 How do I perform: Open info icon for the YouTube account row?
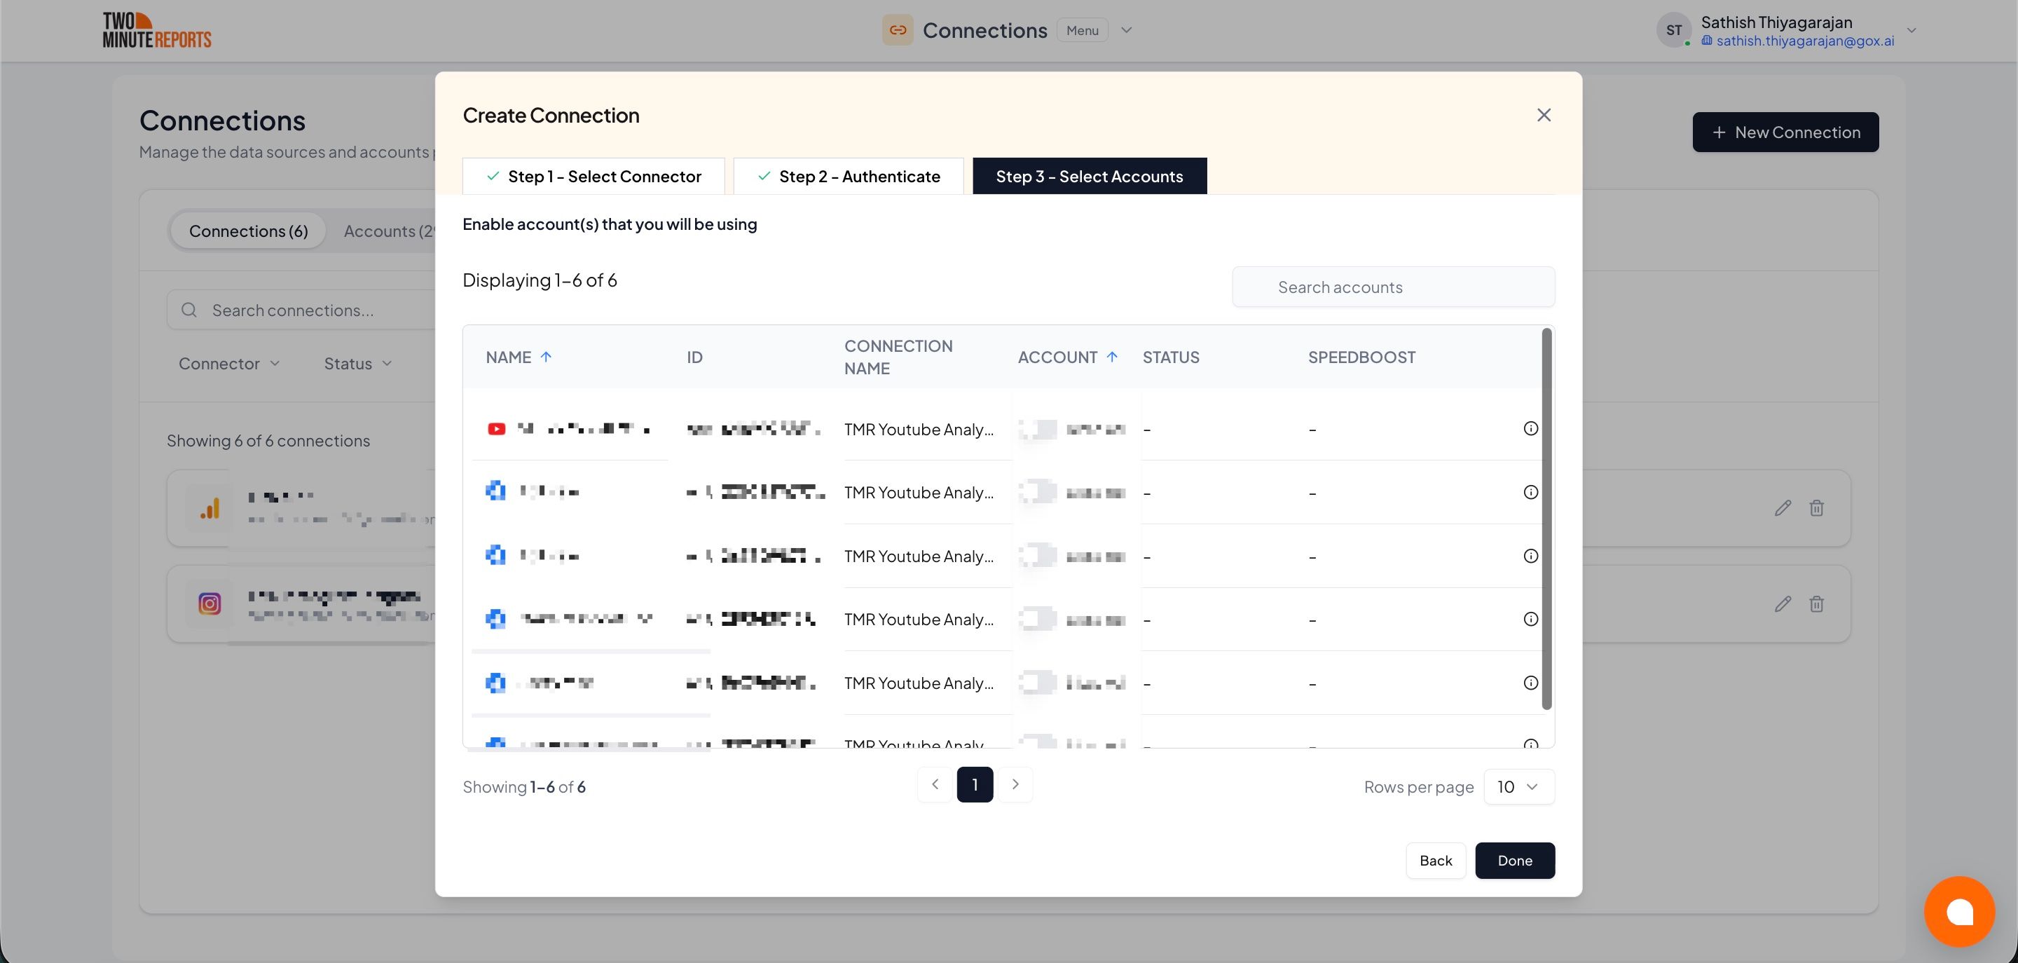(1530, 429)
